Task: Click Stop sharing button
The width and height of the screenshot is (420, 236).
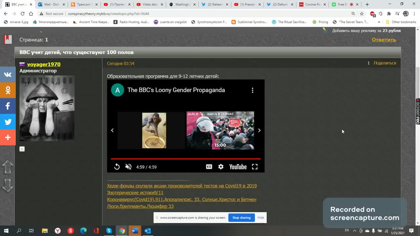Action: tap(241, 218)
